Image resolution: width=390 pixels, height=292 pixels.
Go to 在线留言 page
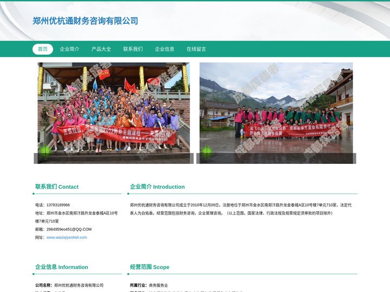point(196,49)
